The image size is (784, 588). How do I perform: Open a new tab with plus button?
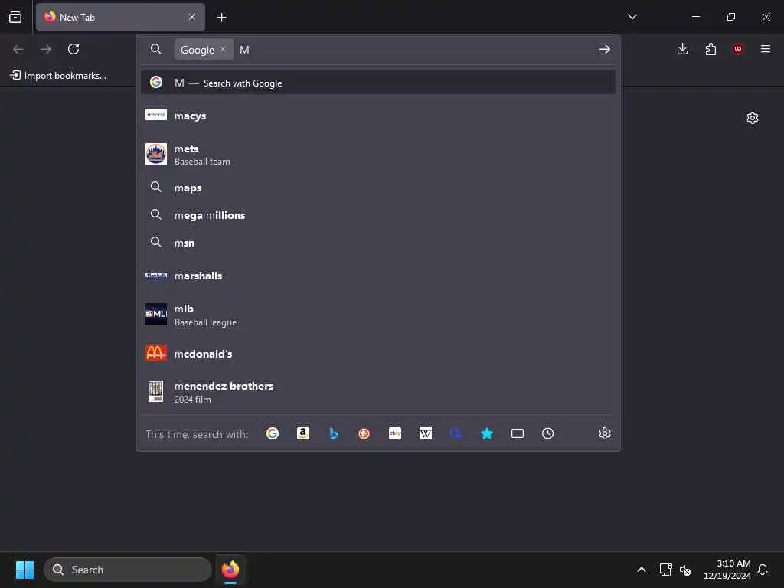[221, 18]
